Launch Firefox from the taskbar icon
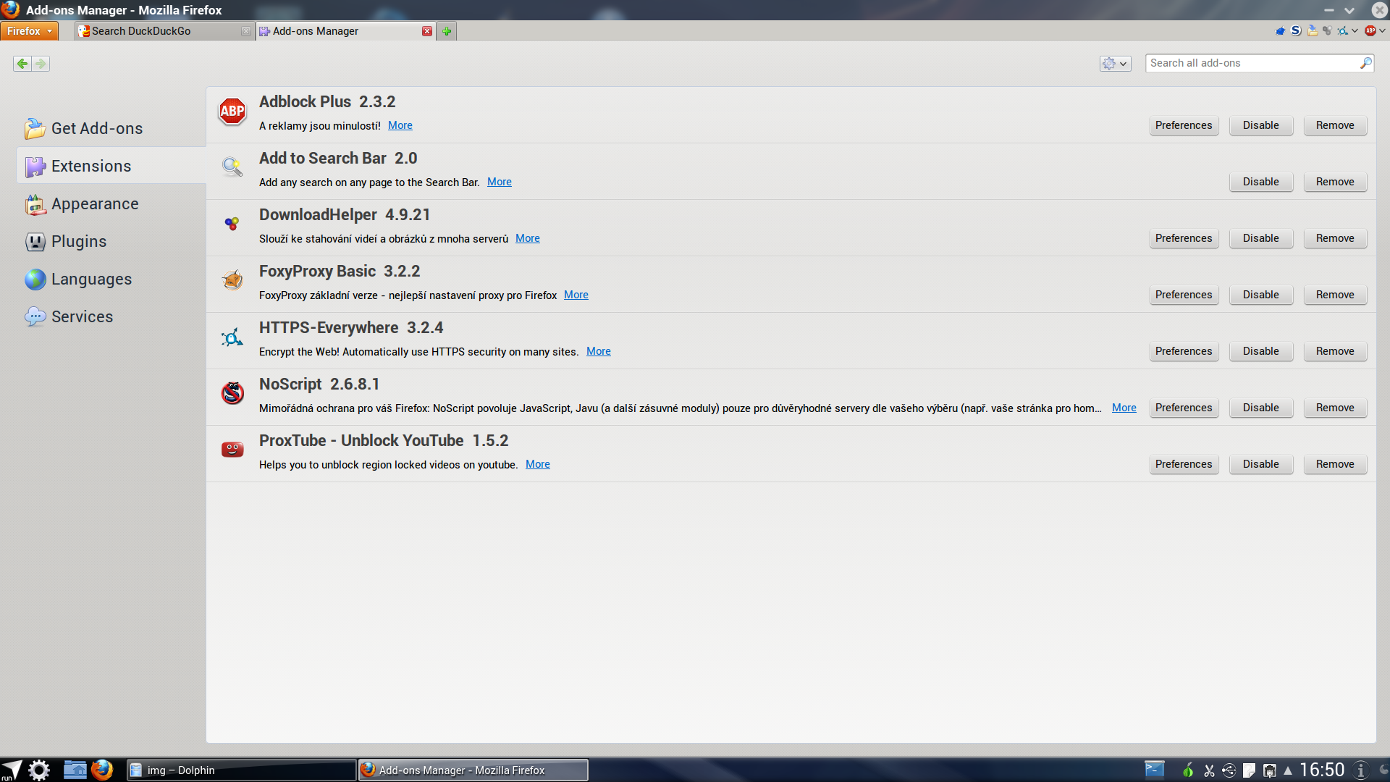Screen dimensions: 1390x782 (x=102, y=770)
